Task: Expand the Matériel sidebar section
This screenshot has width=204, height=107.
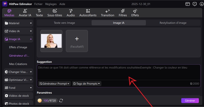Action: (18, 23)
